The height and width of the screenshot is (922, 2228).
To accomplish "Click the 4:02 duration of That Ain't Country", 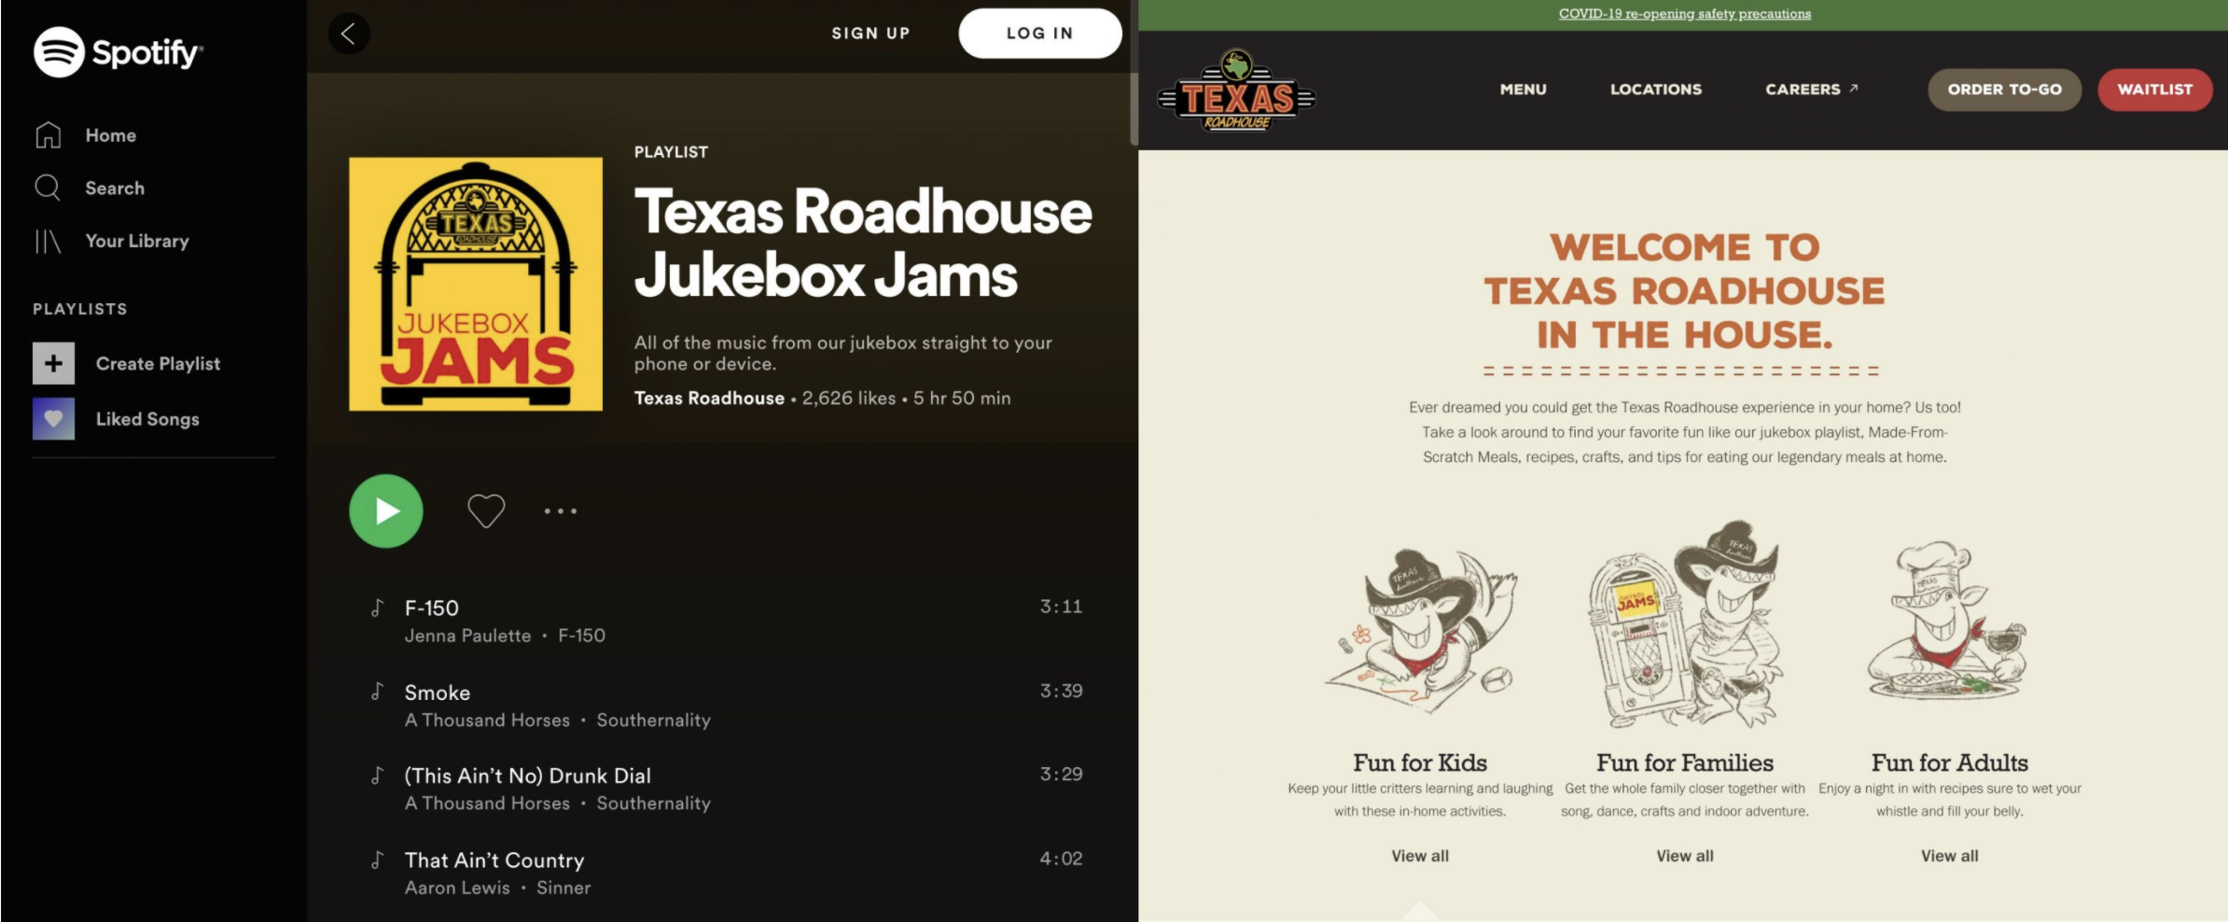I will [1061, 859].
